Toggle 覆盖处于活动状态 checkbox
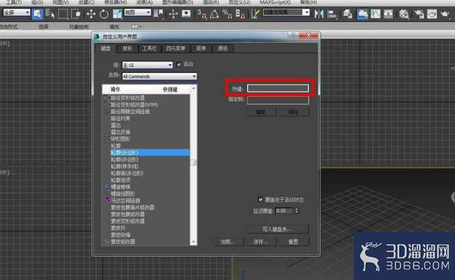Screen dimensions: 455x280 point(261,199)
